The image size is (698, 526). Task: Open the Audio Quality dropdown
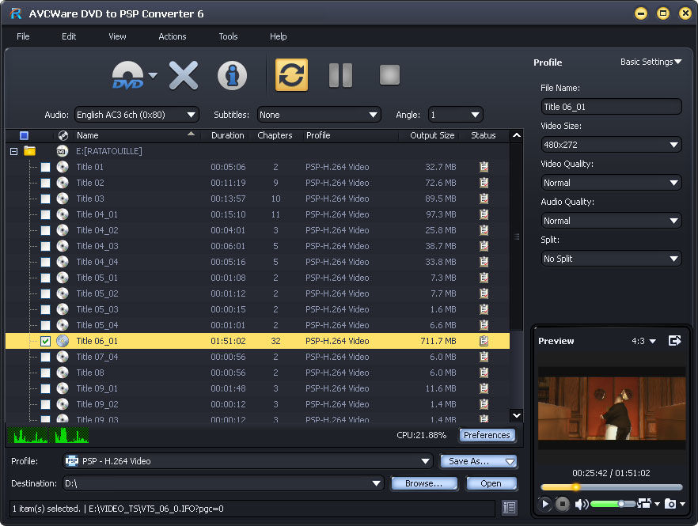611,220
